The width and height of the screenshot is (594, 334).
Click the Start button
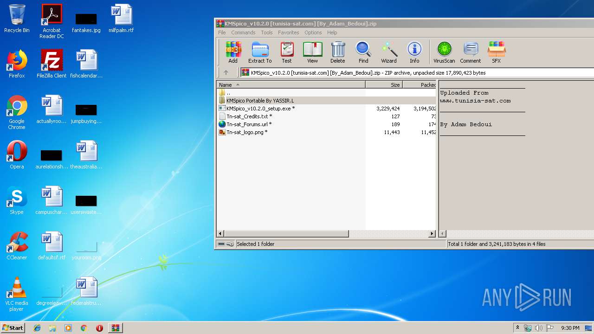13,328
